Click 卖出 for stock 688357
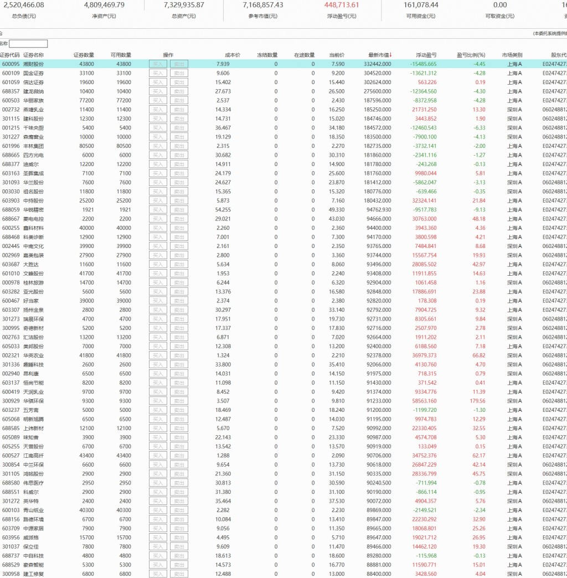This screenshot has height=578, width=567. (x=179, y=91)
